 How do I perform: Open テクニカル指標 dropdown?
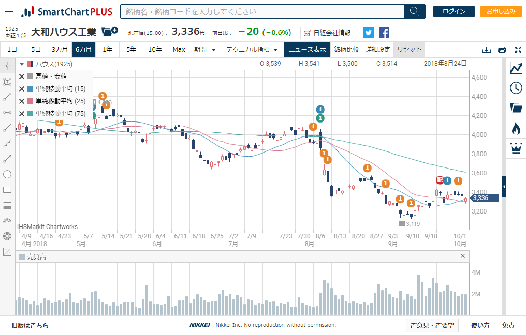tap(252, 50)
